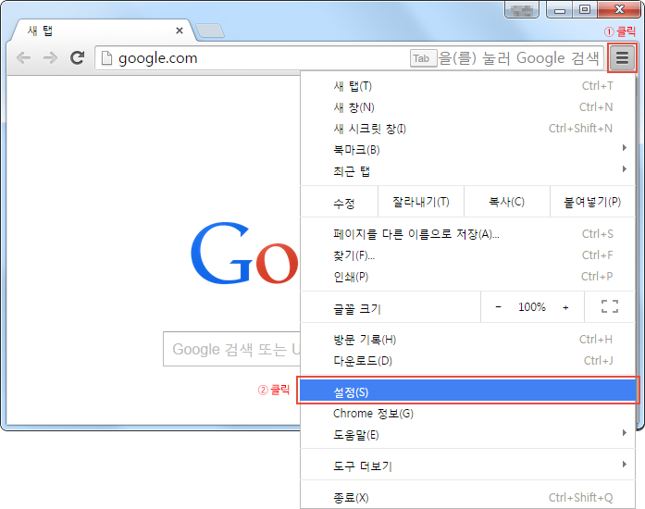
Task: Open a new tab with the tab button
Action: pos(210,31)
